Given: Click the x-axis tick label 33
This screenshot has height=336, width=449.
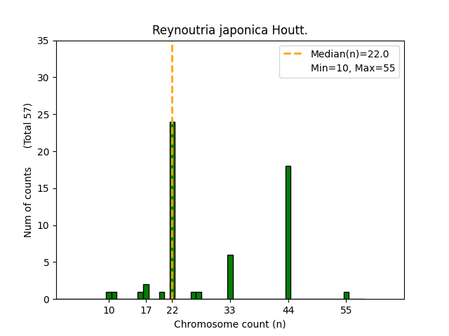Looking at the screenshot, I should (x=230, y=310).
